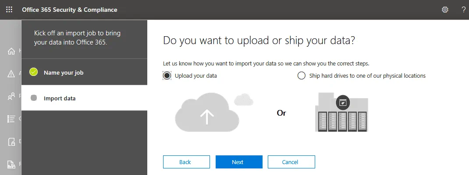The width and height of the screenshot is (469, 175).
Task: Click the Import data step
Action: point(60,98)
